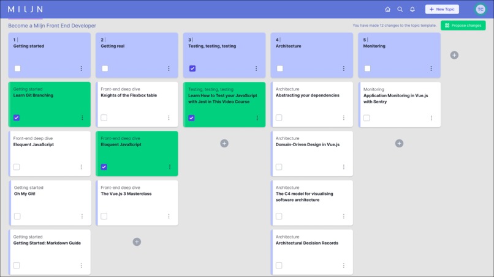This screenshot has height=277, width=494.
Task: Open the Learn Git Branching card title
Action: pyautogui.click(x=33, y=95)
